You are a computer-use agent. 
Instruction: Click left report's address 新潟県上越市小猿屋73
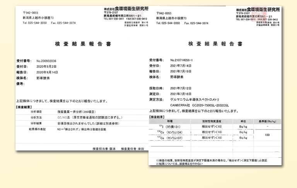pyautogui.click(x=38, y=18)
